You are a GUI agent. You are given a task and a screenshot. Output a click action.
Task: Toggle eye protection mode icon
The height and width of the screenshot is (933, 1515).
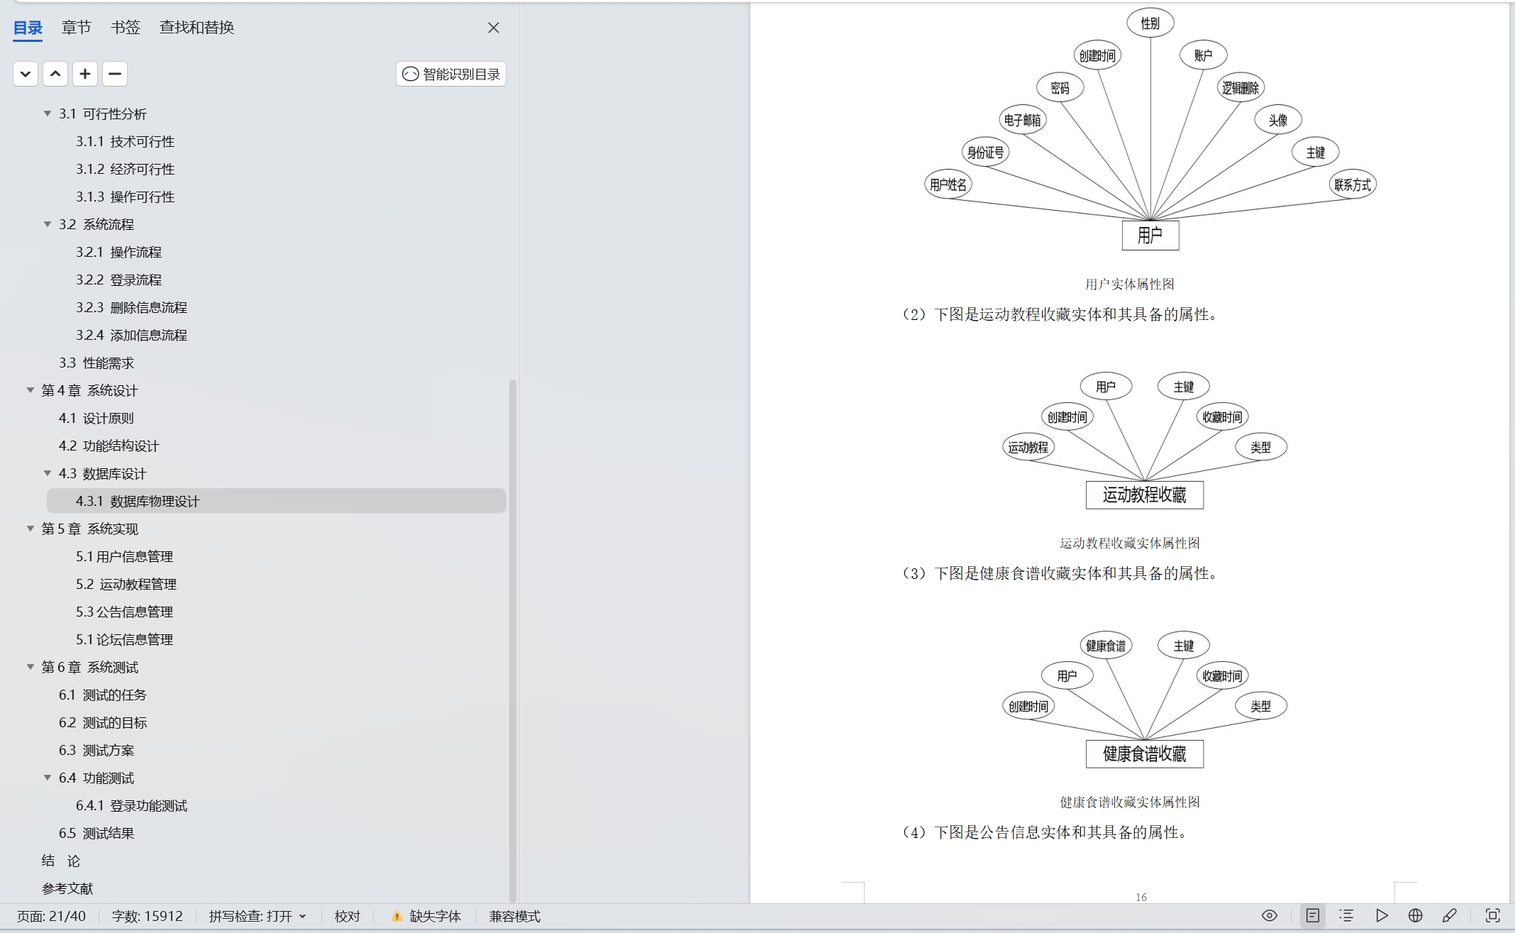(1270, 915)
